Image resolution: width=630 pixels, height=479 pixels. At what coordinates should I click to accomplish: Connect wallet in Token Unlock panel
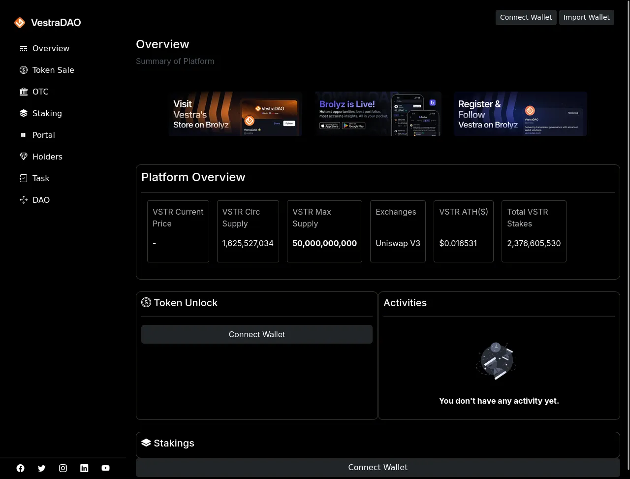tap(257, 334)
